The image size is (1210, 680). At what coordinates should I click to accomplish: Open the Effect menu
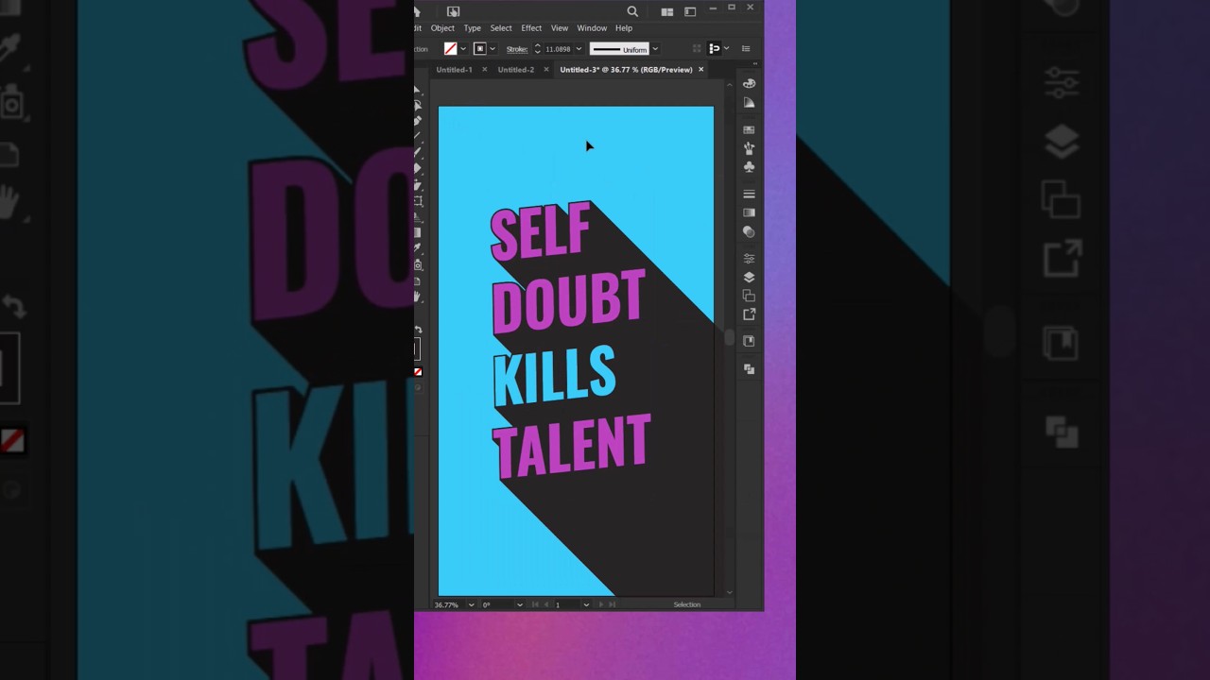pos(531,28)
